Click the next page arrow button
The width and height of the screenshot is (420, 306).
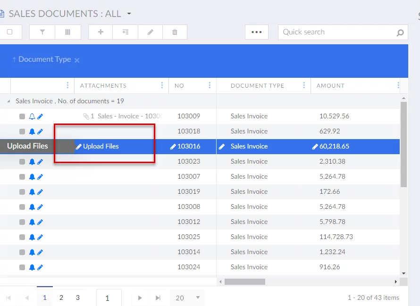140,298
